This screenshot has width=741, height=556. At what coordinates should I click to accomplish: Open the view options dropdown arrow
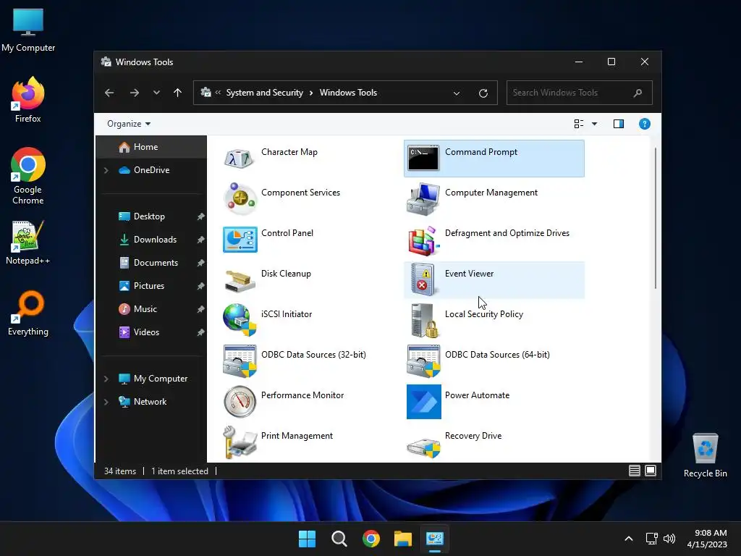pos(595,124)
